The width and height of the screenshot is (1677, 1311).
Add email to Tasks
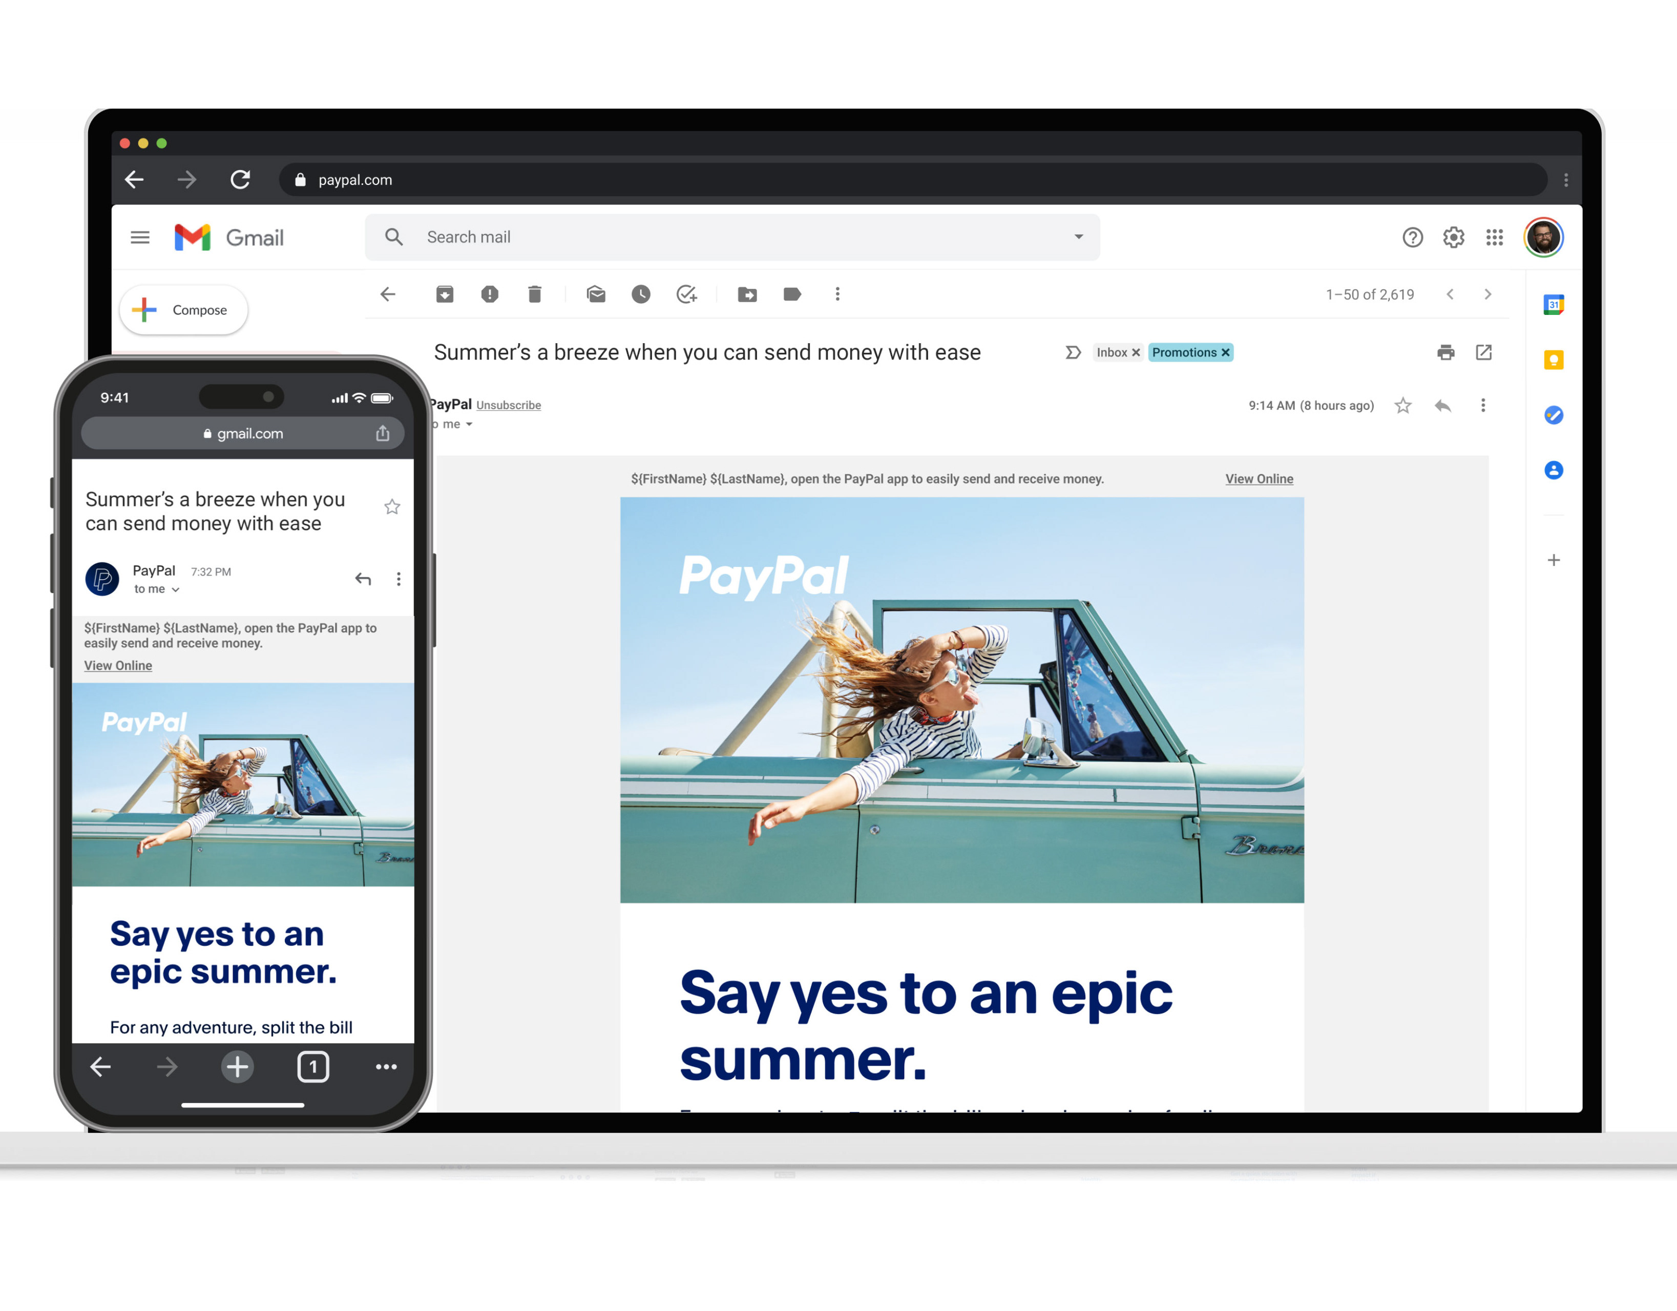coord(686,294)
